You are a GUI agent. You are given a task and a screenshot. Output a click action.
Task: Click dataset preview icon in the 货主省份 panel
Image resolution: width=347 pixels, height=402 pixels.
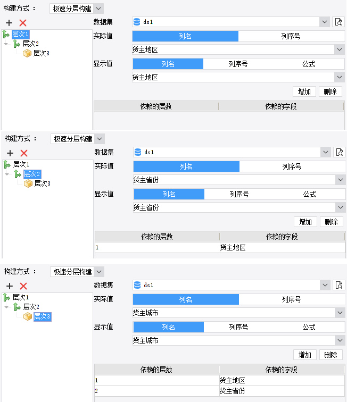click(x=339, y=152)
